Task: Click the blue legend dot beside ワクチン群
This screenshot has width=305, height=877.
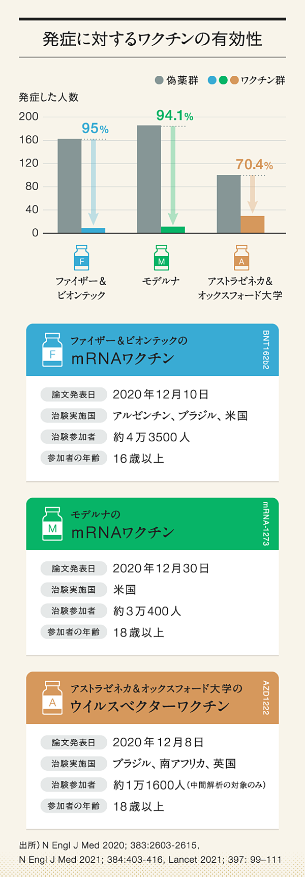Action: [212, 80]
